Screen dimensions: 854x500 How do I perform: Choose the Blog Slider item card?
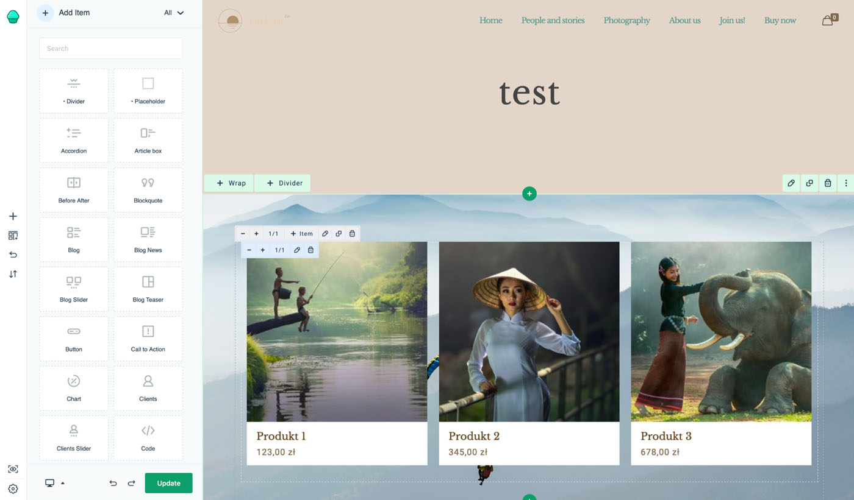pyautogui.click(x=74, y=289)
